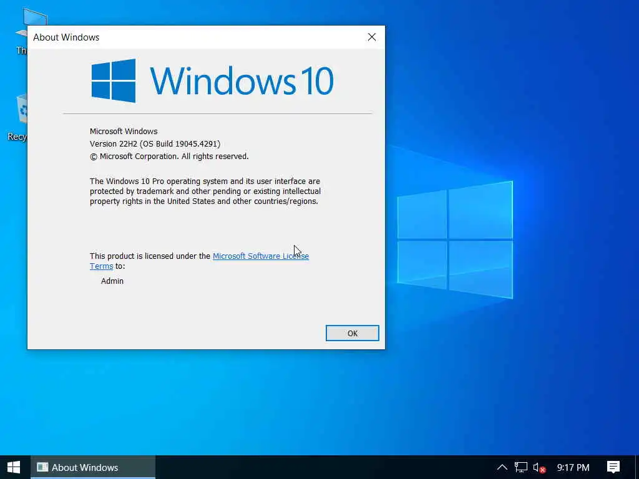Click the About Windows title bar text
This screenshot has height=479, width=639.
tap(66, 37)
